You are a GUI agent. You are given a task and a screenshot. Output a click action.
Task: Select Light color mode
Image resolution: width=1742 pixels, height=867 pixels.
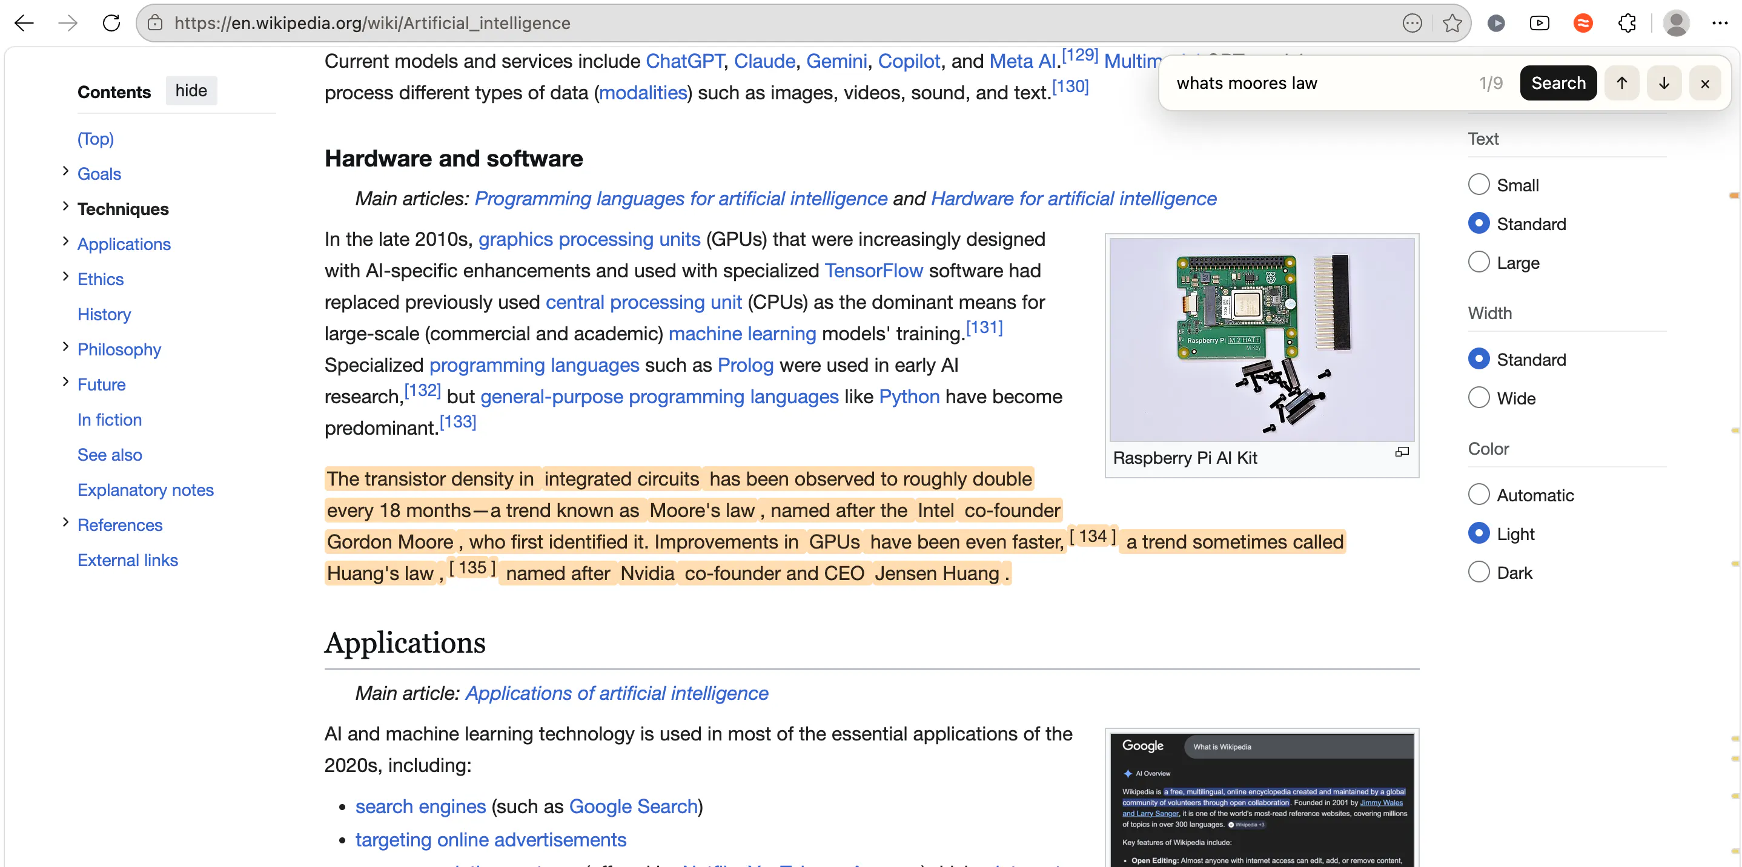1479,533
